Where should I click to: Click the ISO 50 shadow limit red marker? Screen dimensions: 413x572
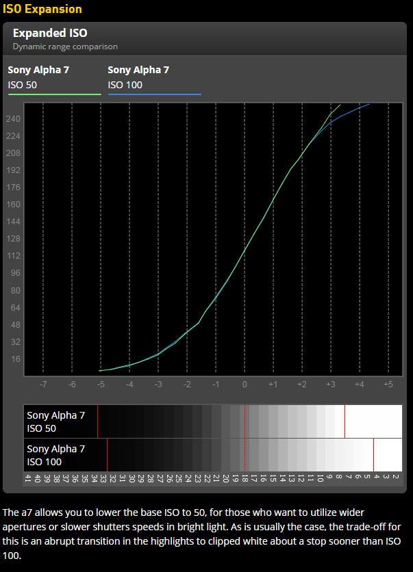[x=97, y=421]
